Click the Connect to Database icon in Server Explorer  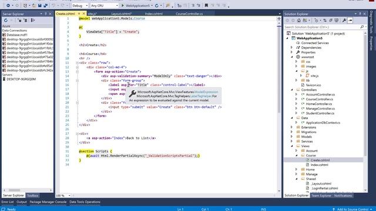coord(19,21)
